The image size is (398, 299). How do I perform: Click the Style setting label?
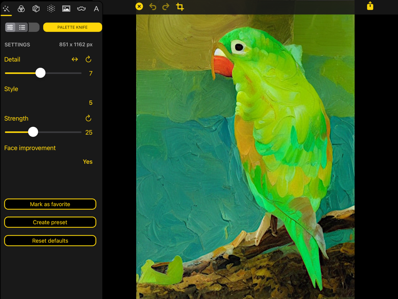coord(11,89)
